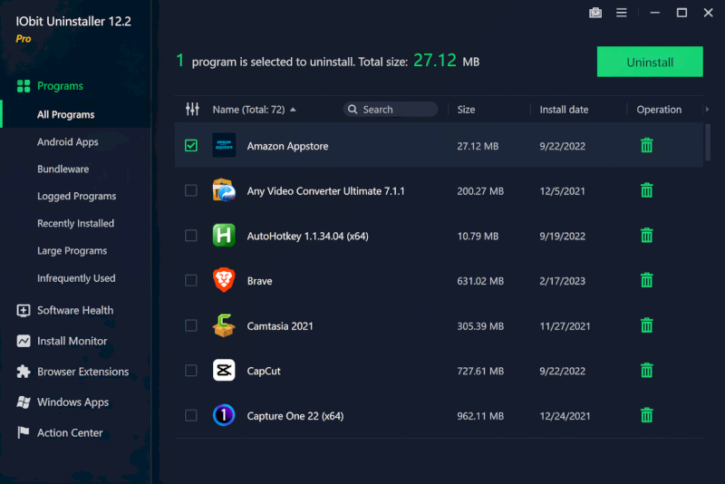Sort programs by the Name column arrow
This screenshot has height=484, width=725.
coord(293,110)
